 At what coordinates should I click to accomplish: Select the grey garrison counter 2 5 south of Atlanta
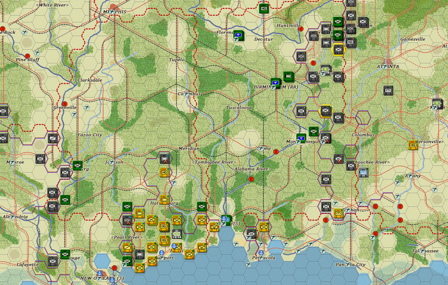tap(388, 90)
